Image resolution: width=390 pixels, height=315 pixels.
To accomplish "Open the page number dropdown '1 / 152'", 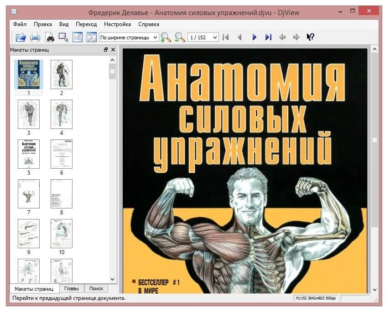I will pyautogui.click(x=203, y=37).
